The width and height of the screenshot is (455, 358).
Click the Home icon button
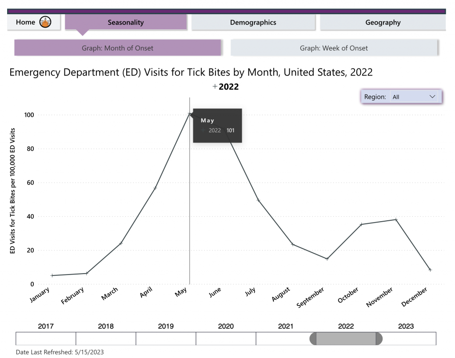pos(46,22)
